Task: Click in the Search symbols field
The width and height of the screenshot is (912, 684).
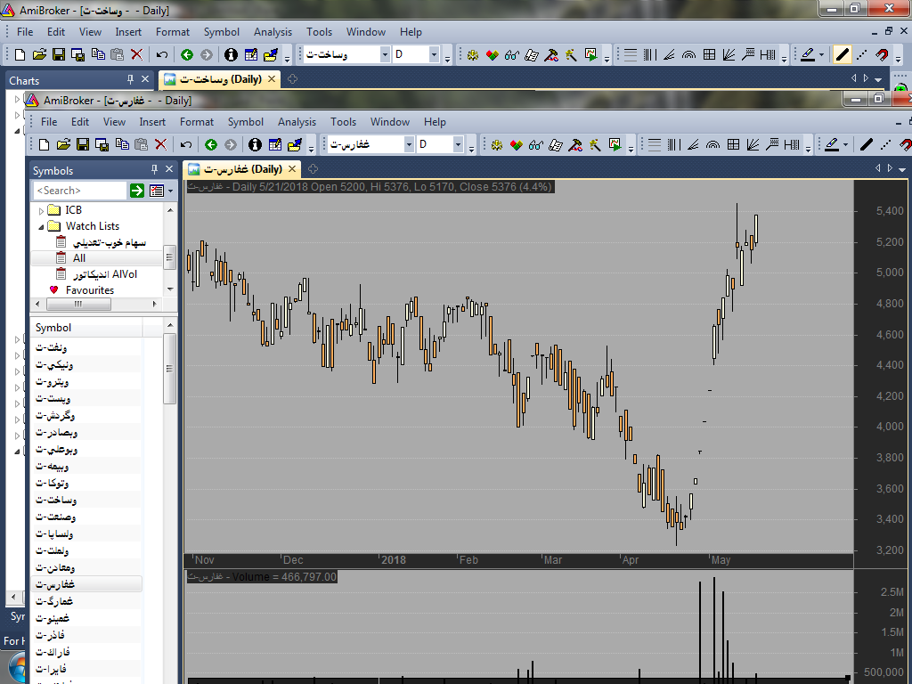Action: pos(79,191)
